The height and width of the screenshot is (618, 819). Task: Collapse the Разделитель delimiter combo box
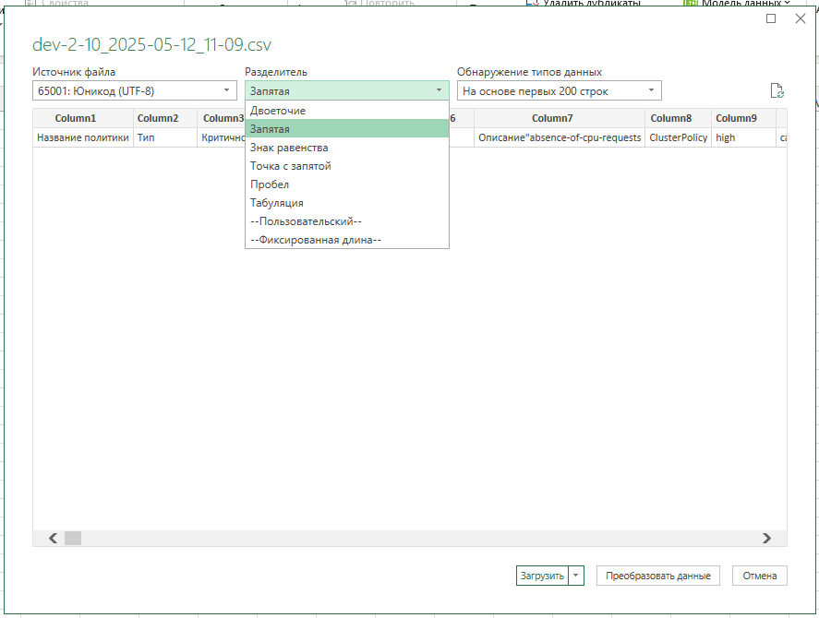439,90
